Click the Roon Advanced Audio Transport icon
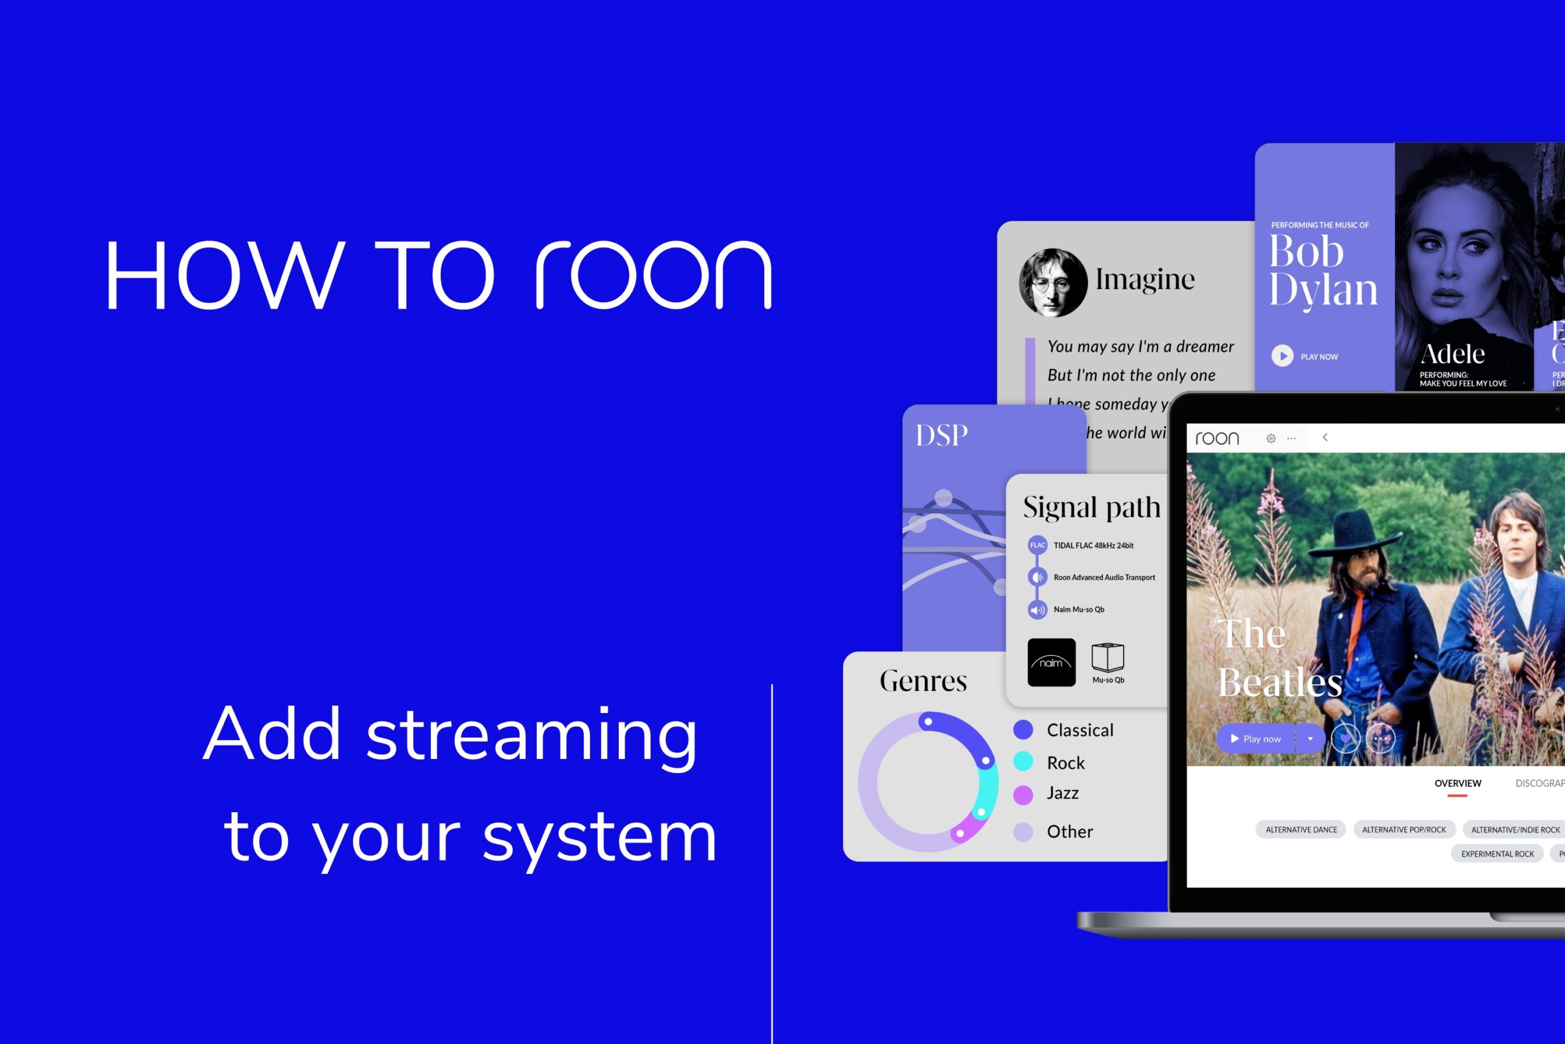 1037,577
